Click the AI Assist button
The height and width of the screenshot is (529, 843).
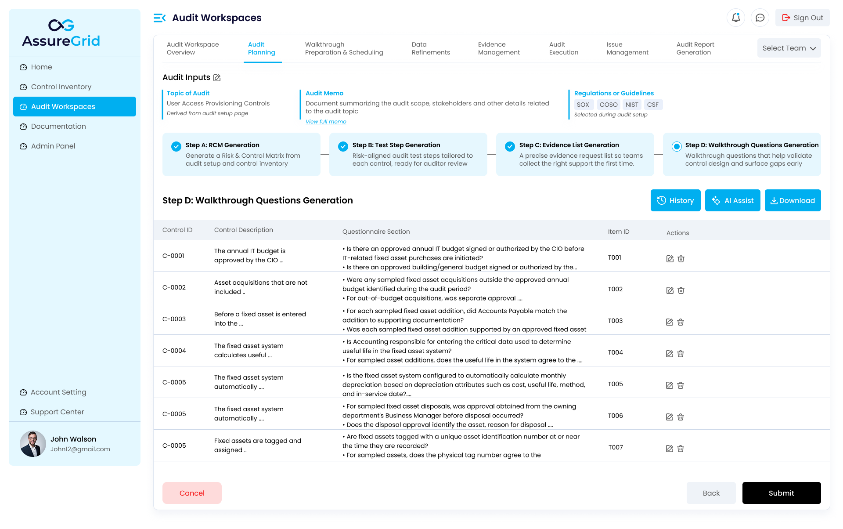(732, 200)
